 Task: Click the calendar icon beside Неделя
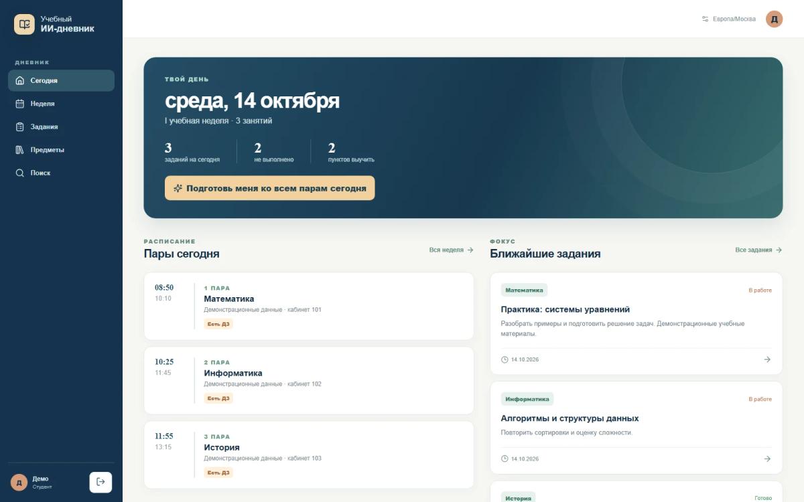click(19, 104)
